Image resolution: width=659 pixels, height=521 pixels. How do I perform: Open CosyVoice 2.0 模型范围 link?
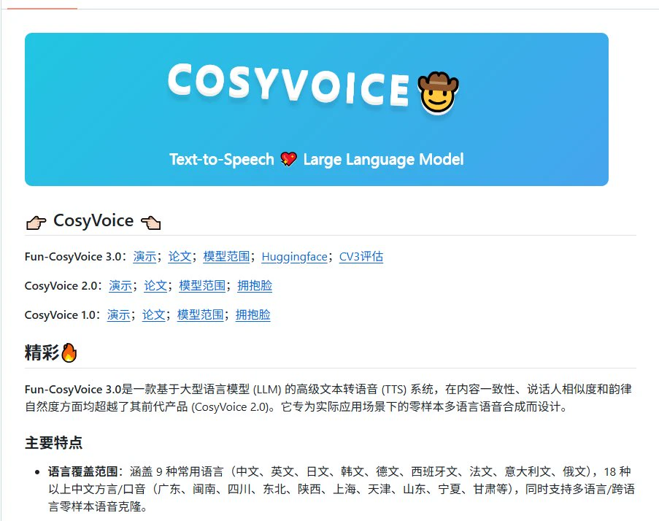(x=202, y=286)
